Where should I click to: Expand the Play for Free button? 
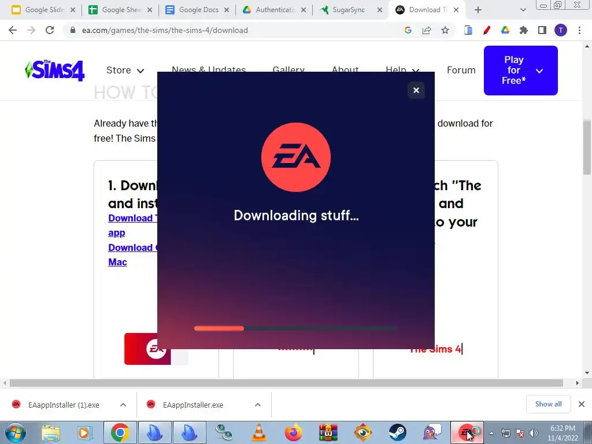(521, 70)
